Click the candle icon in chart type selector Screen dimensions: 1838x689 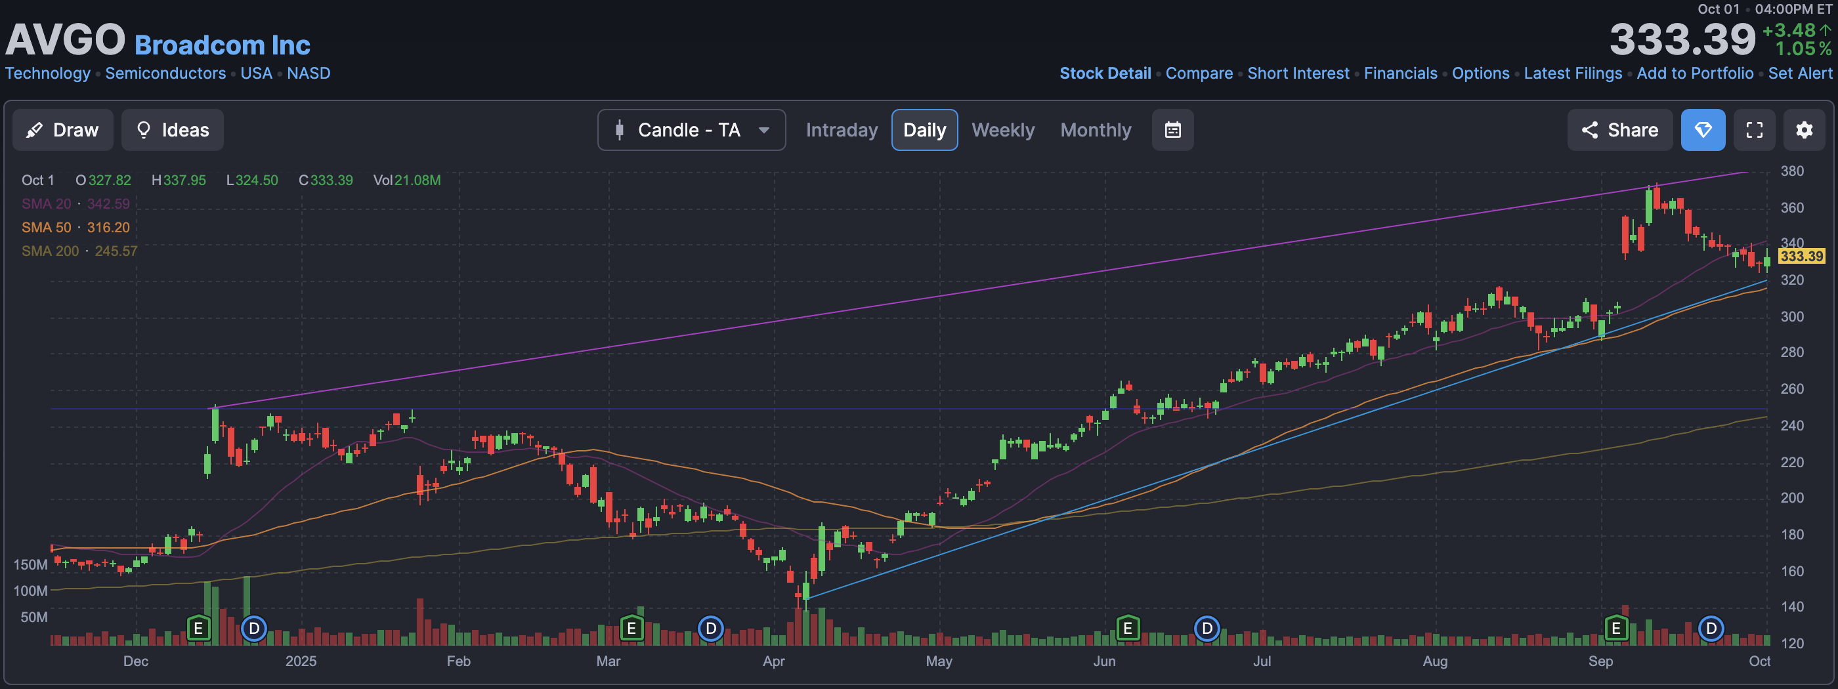(x=619, y=130)
